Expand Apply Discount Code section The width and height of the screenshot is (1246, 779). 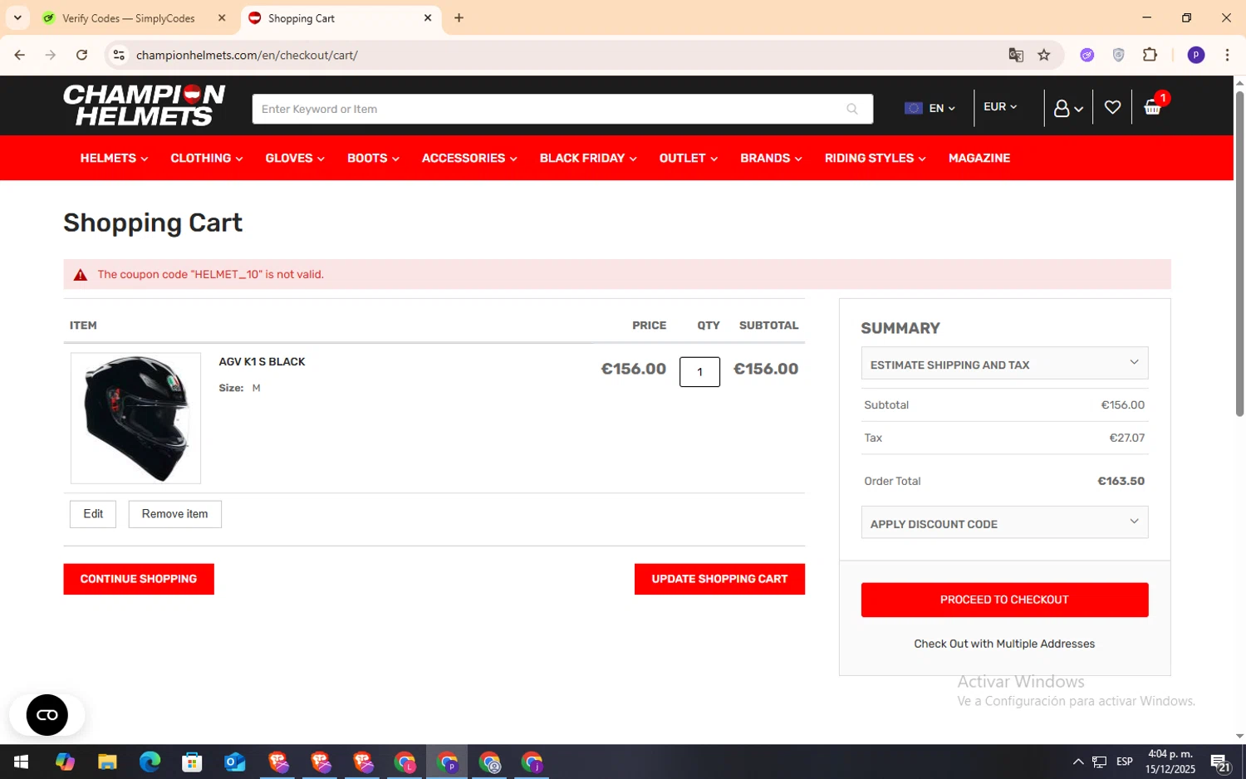tap(1004, 522)
